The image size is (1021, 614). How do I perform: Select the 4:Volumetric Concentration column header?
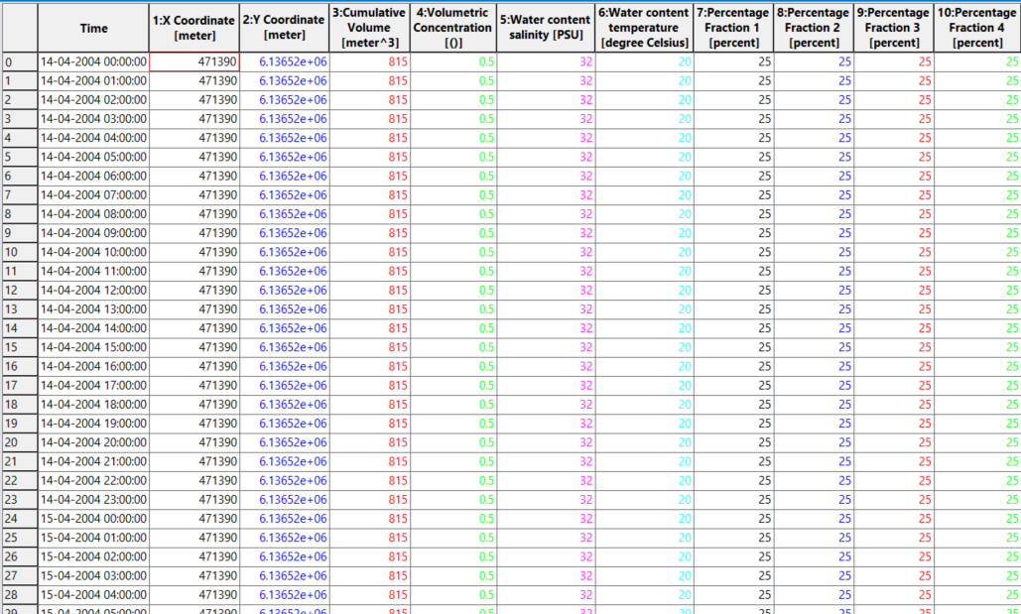click(453, 28)
